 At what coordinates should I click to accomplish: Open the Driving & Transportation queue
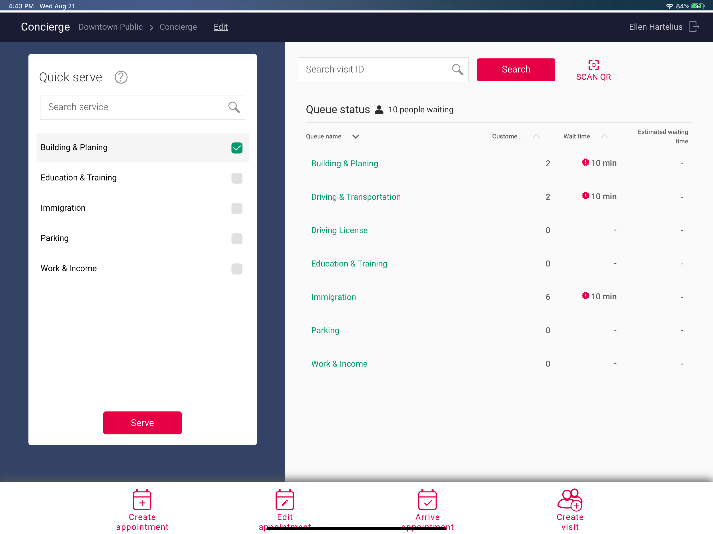[x=356, y=197]
